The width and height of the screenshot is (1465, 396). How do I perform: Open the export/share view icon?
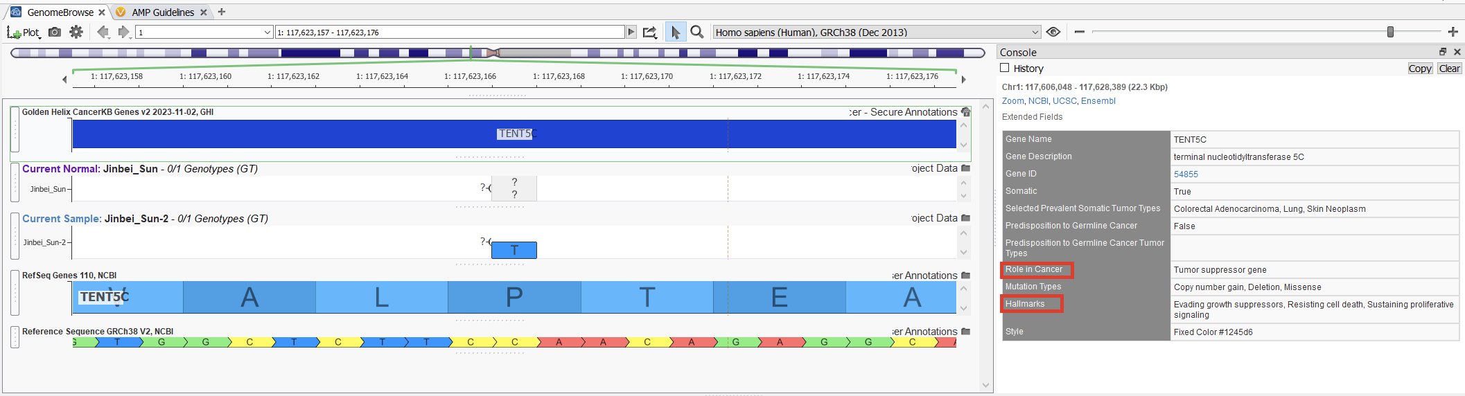point(649,32)
